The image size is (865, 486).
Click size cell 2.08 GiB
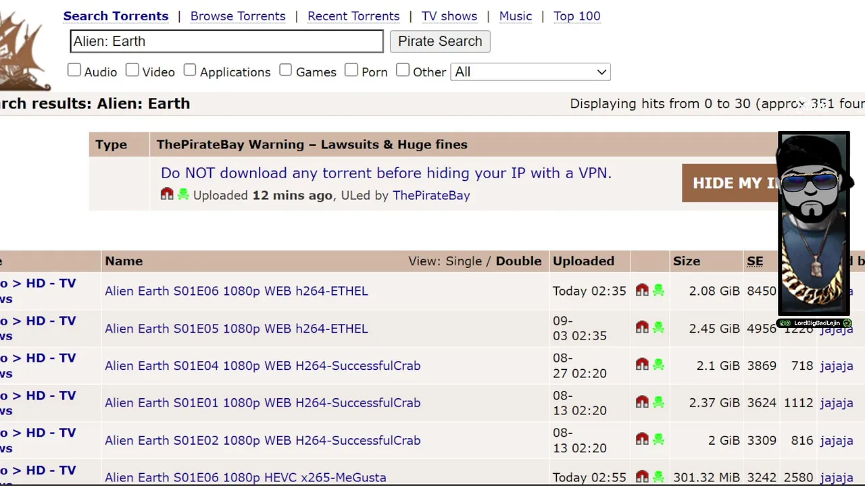pos(714,291)
